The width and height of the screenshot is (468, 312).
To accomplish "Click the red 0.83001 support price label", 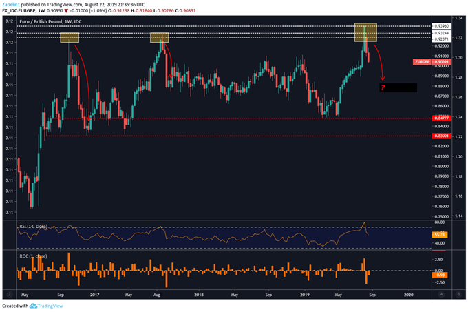I will [441, 136].
